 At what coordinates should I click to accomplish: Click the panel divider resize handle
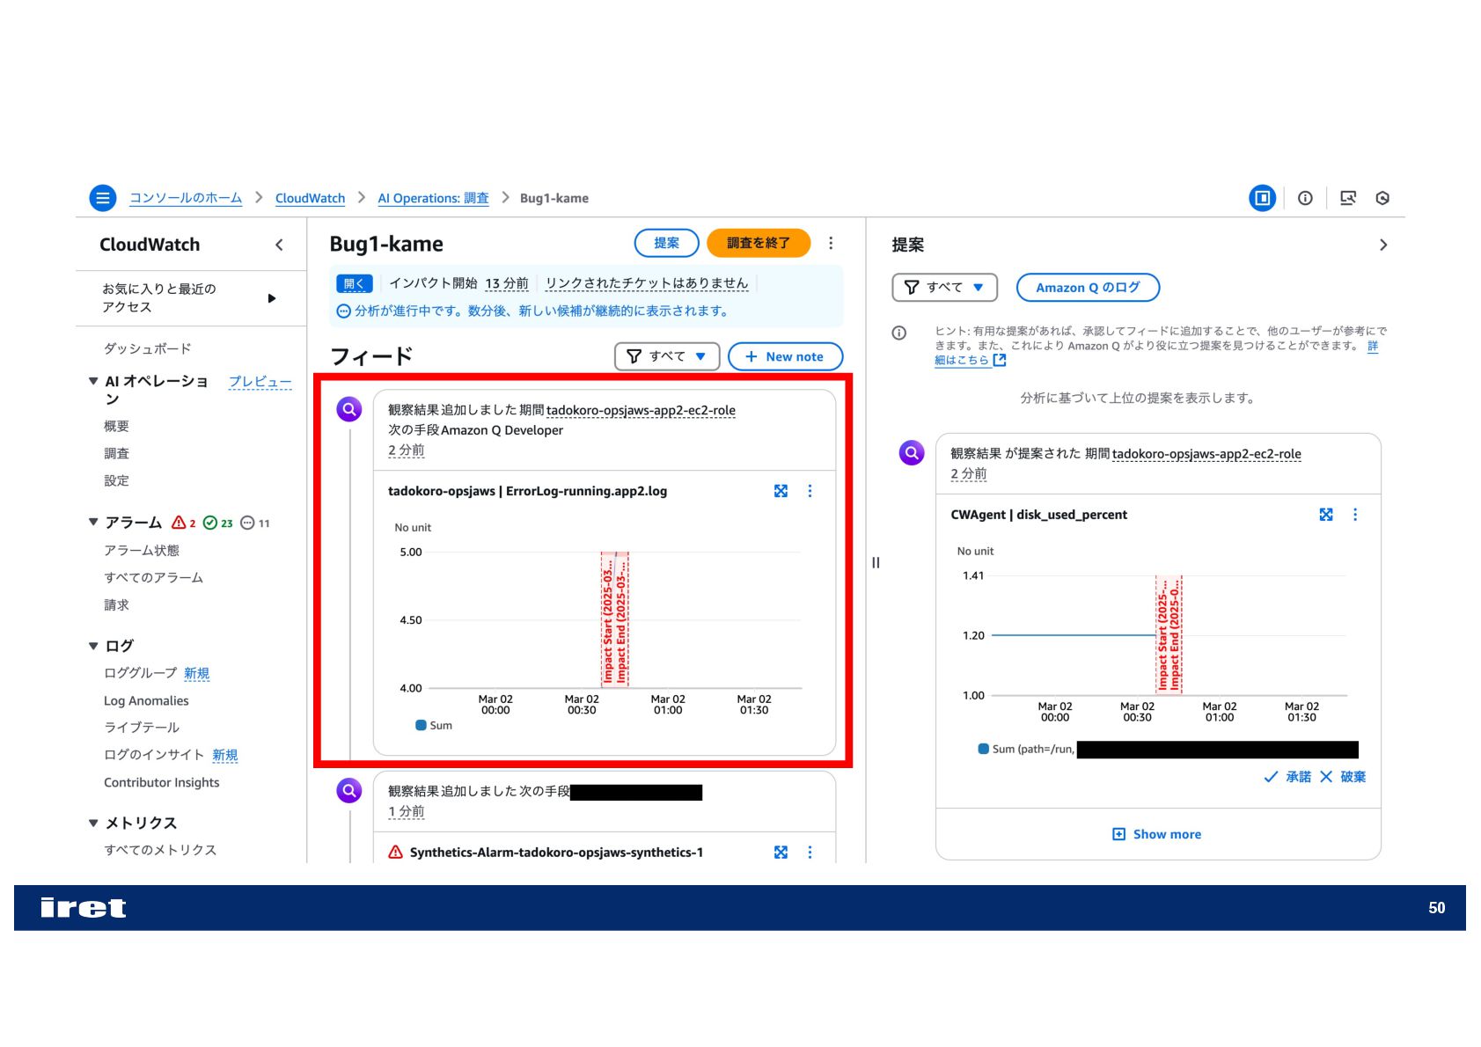click(x=876, y=562)
